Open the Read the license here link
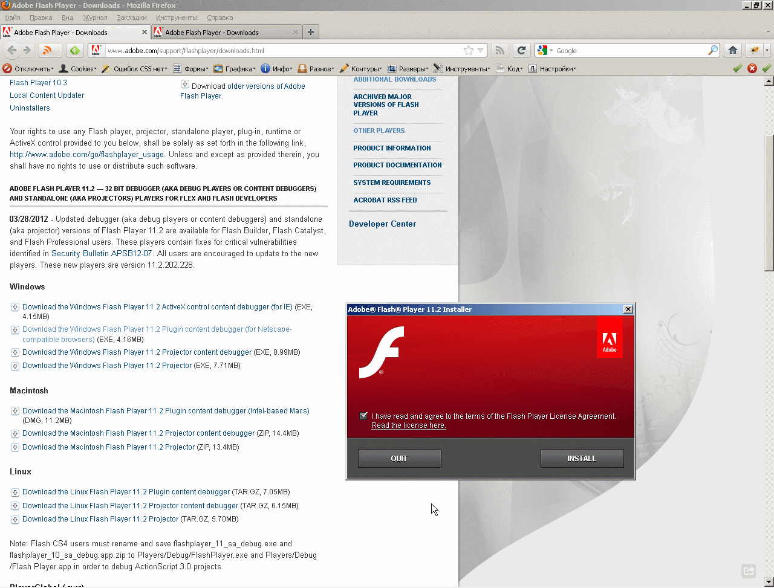This screenshot has height=588, width=774. click(x=409, y=425)
